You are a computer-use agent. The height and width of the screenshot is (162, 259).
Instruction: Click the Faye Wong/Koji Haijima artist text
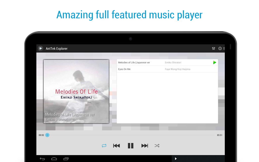click(178, 69)
